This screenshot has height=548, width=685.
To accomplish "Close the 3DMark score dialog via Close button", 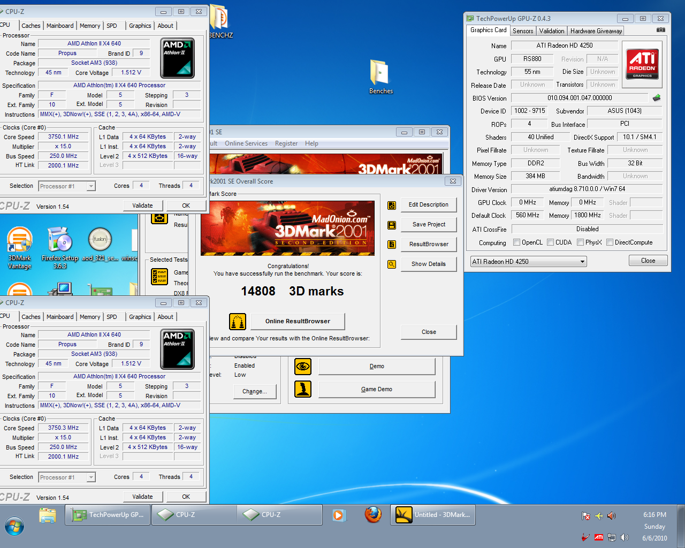I will coord(429,332).
